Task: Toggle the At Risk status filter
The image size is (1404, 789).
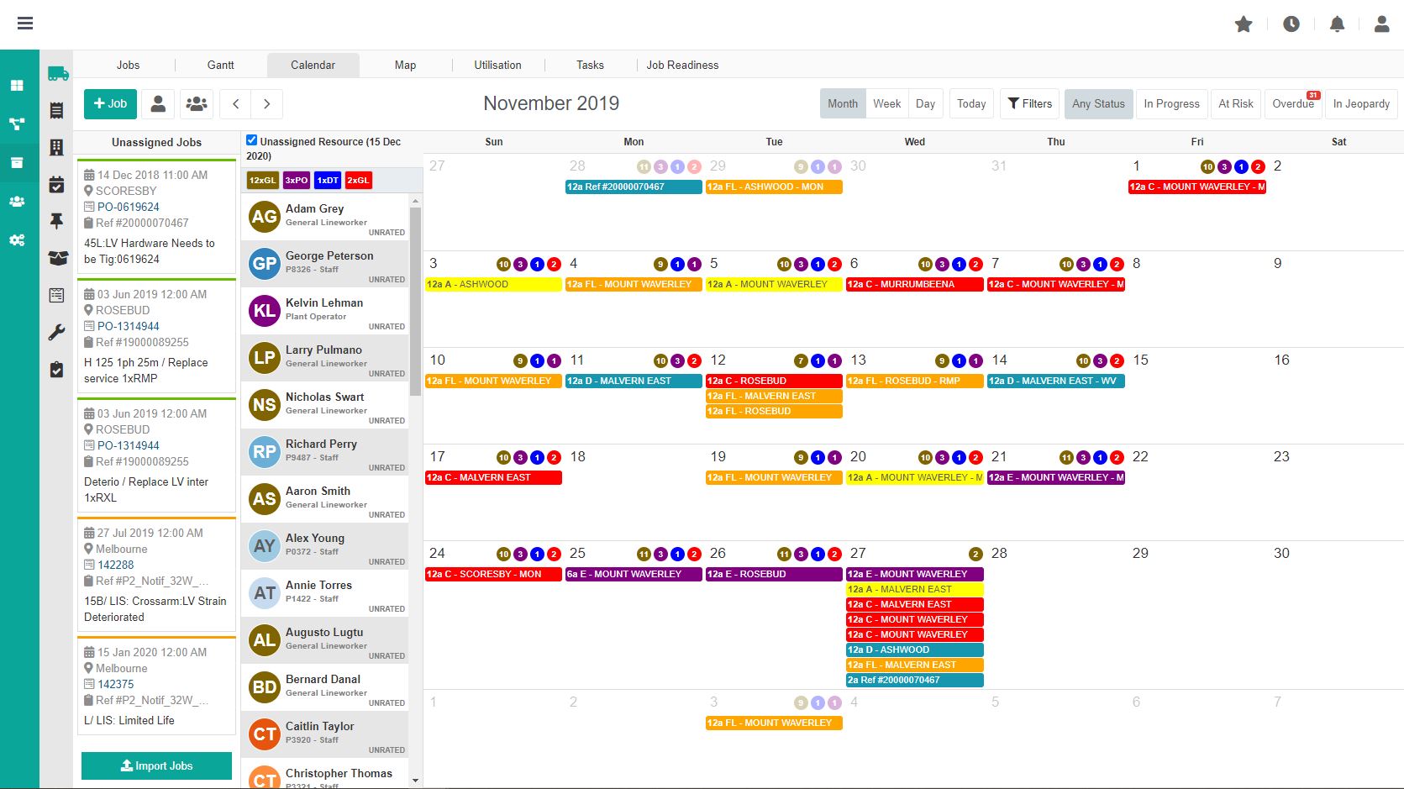Action: pos(1236,104)
